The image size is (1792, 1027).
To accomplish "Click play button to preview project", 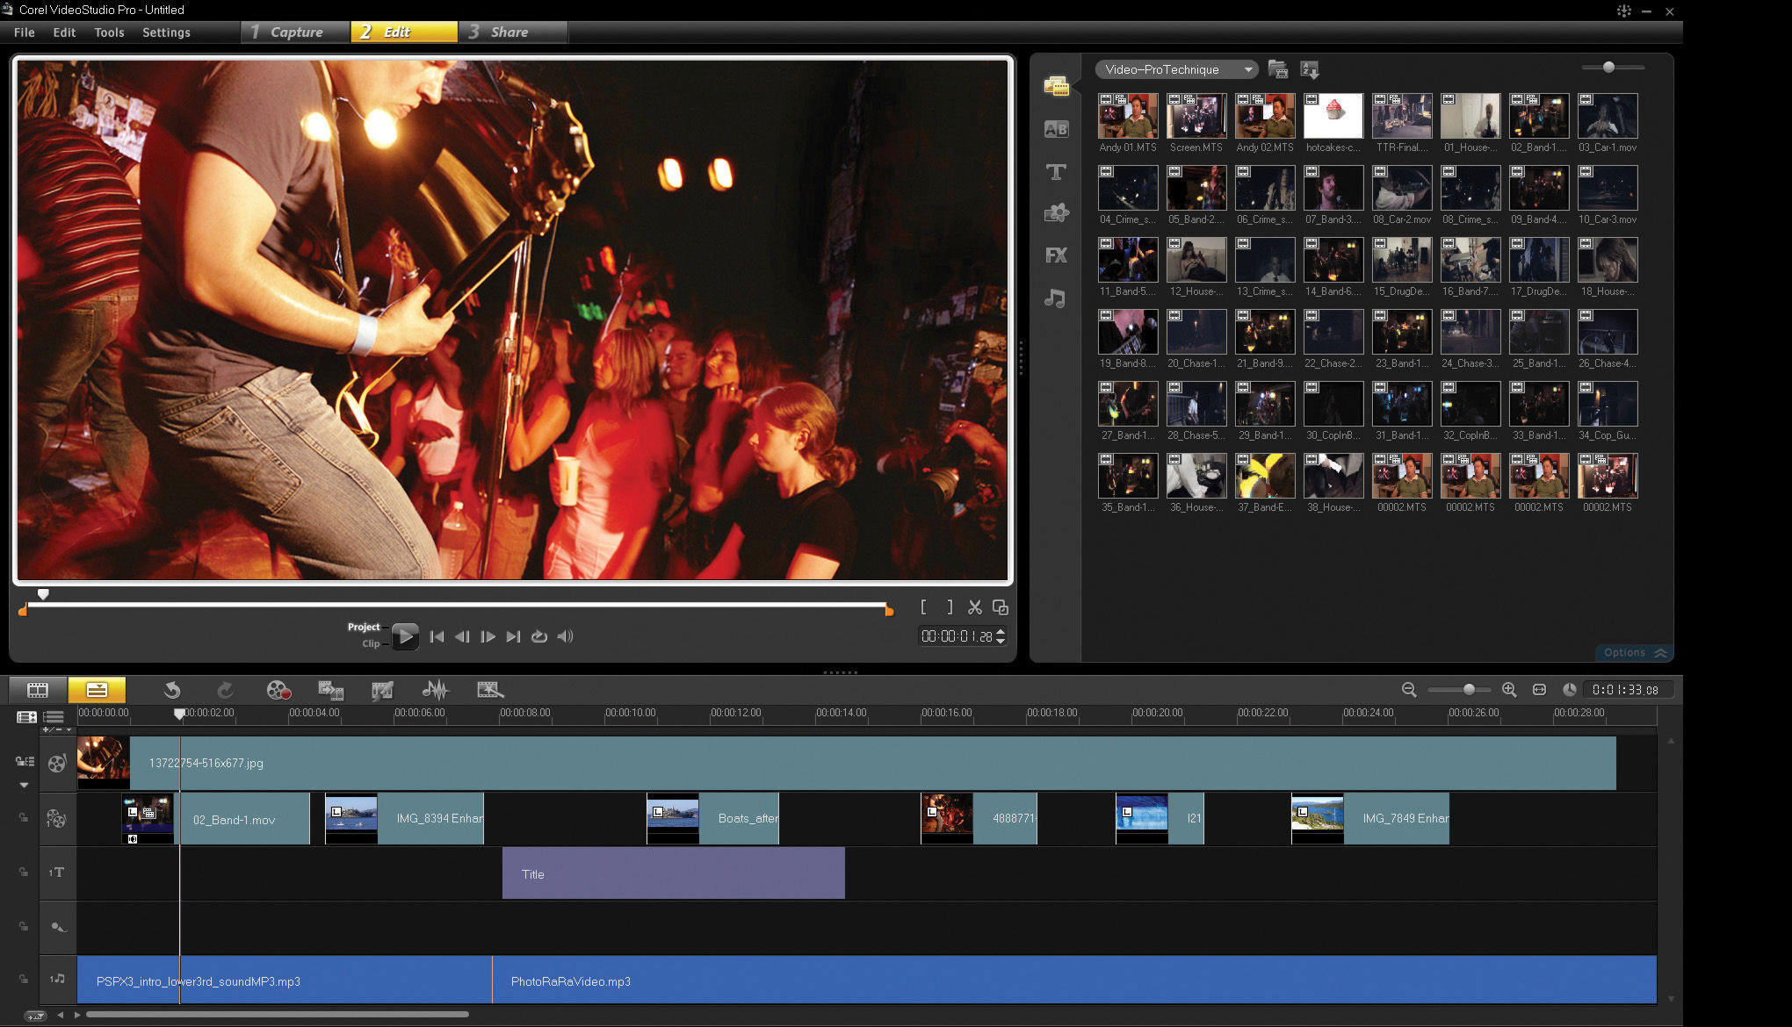I will tap(406, 635).
